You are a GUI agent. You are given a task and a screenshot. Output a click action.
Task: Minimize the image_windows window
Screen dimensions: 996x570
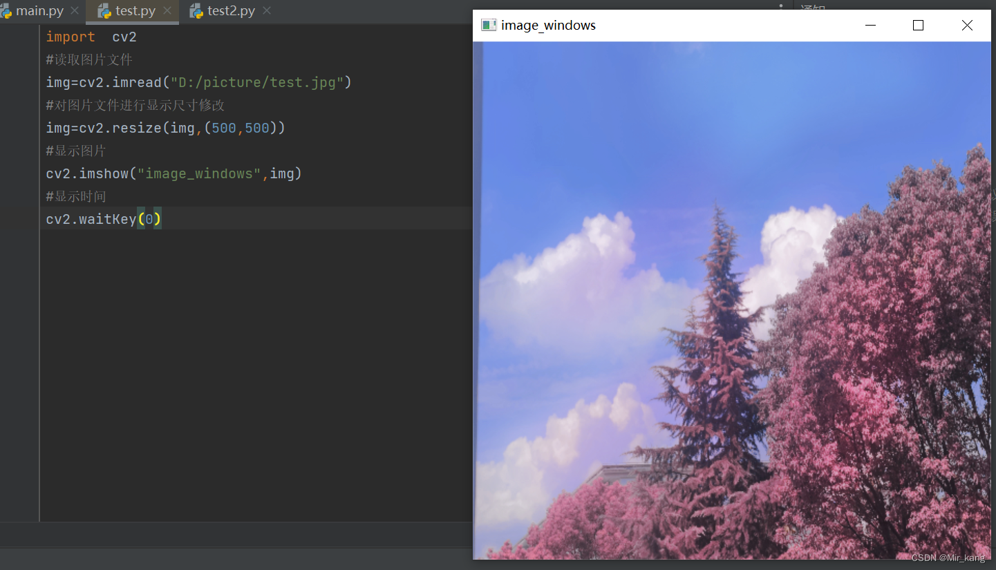pyautogui.click(x=870, y=26)
